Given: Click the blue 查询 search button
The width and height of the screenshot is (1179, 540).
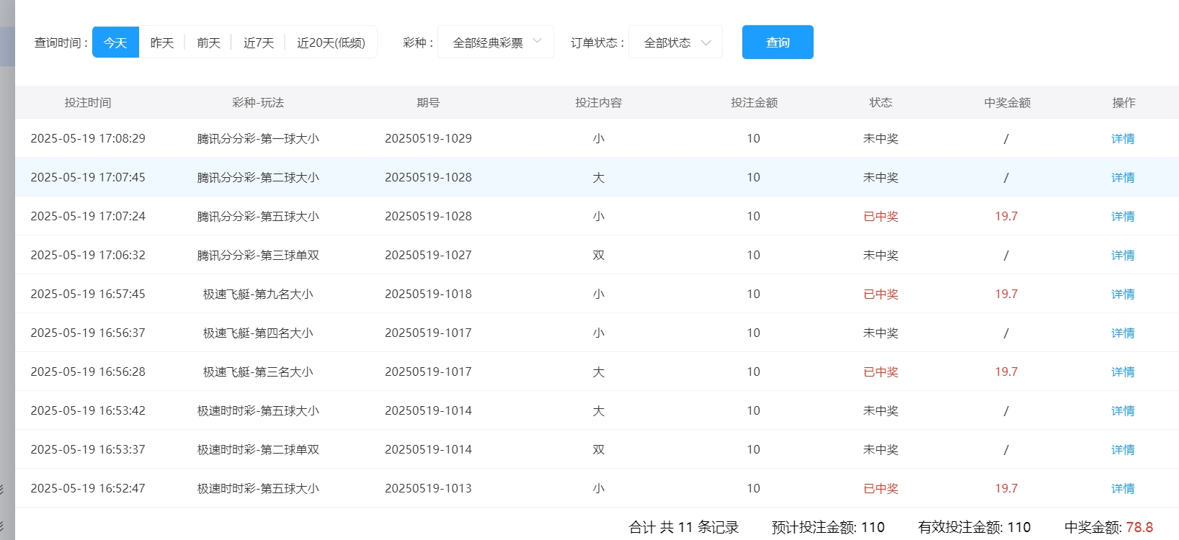Looking at the screenshot, I should click(778, 42).
